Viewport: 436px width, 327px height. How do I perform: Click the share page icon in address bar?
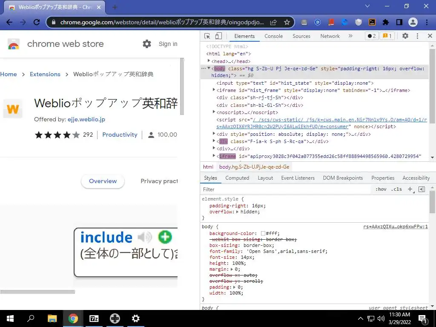coord(273,22)
